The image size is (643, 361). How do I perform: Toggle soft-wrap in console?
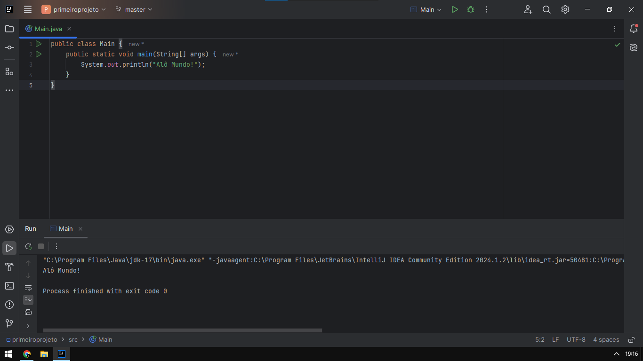click(x=28, y=288)
